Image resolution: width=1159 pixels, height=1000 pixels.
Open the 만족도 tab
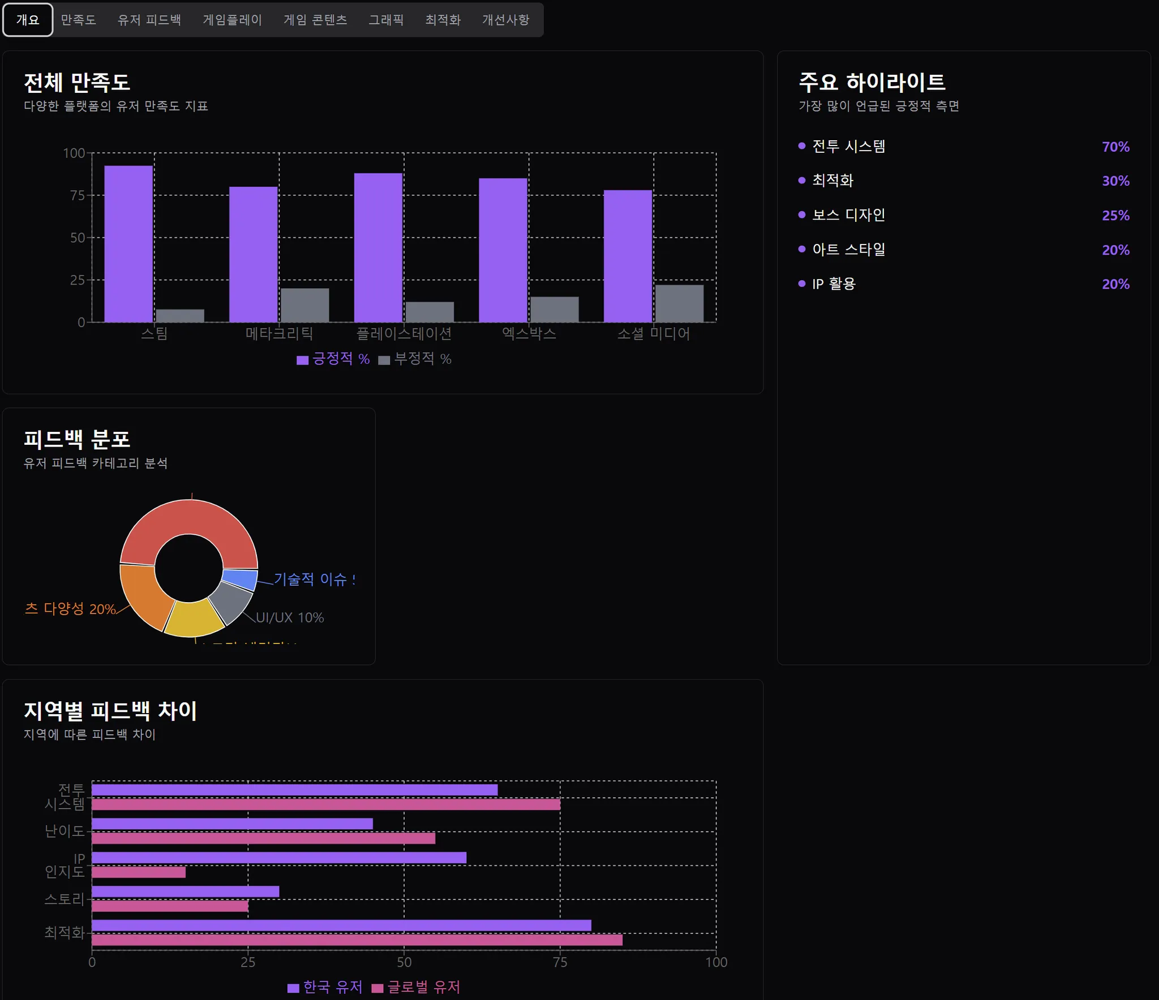pos(78,20)
